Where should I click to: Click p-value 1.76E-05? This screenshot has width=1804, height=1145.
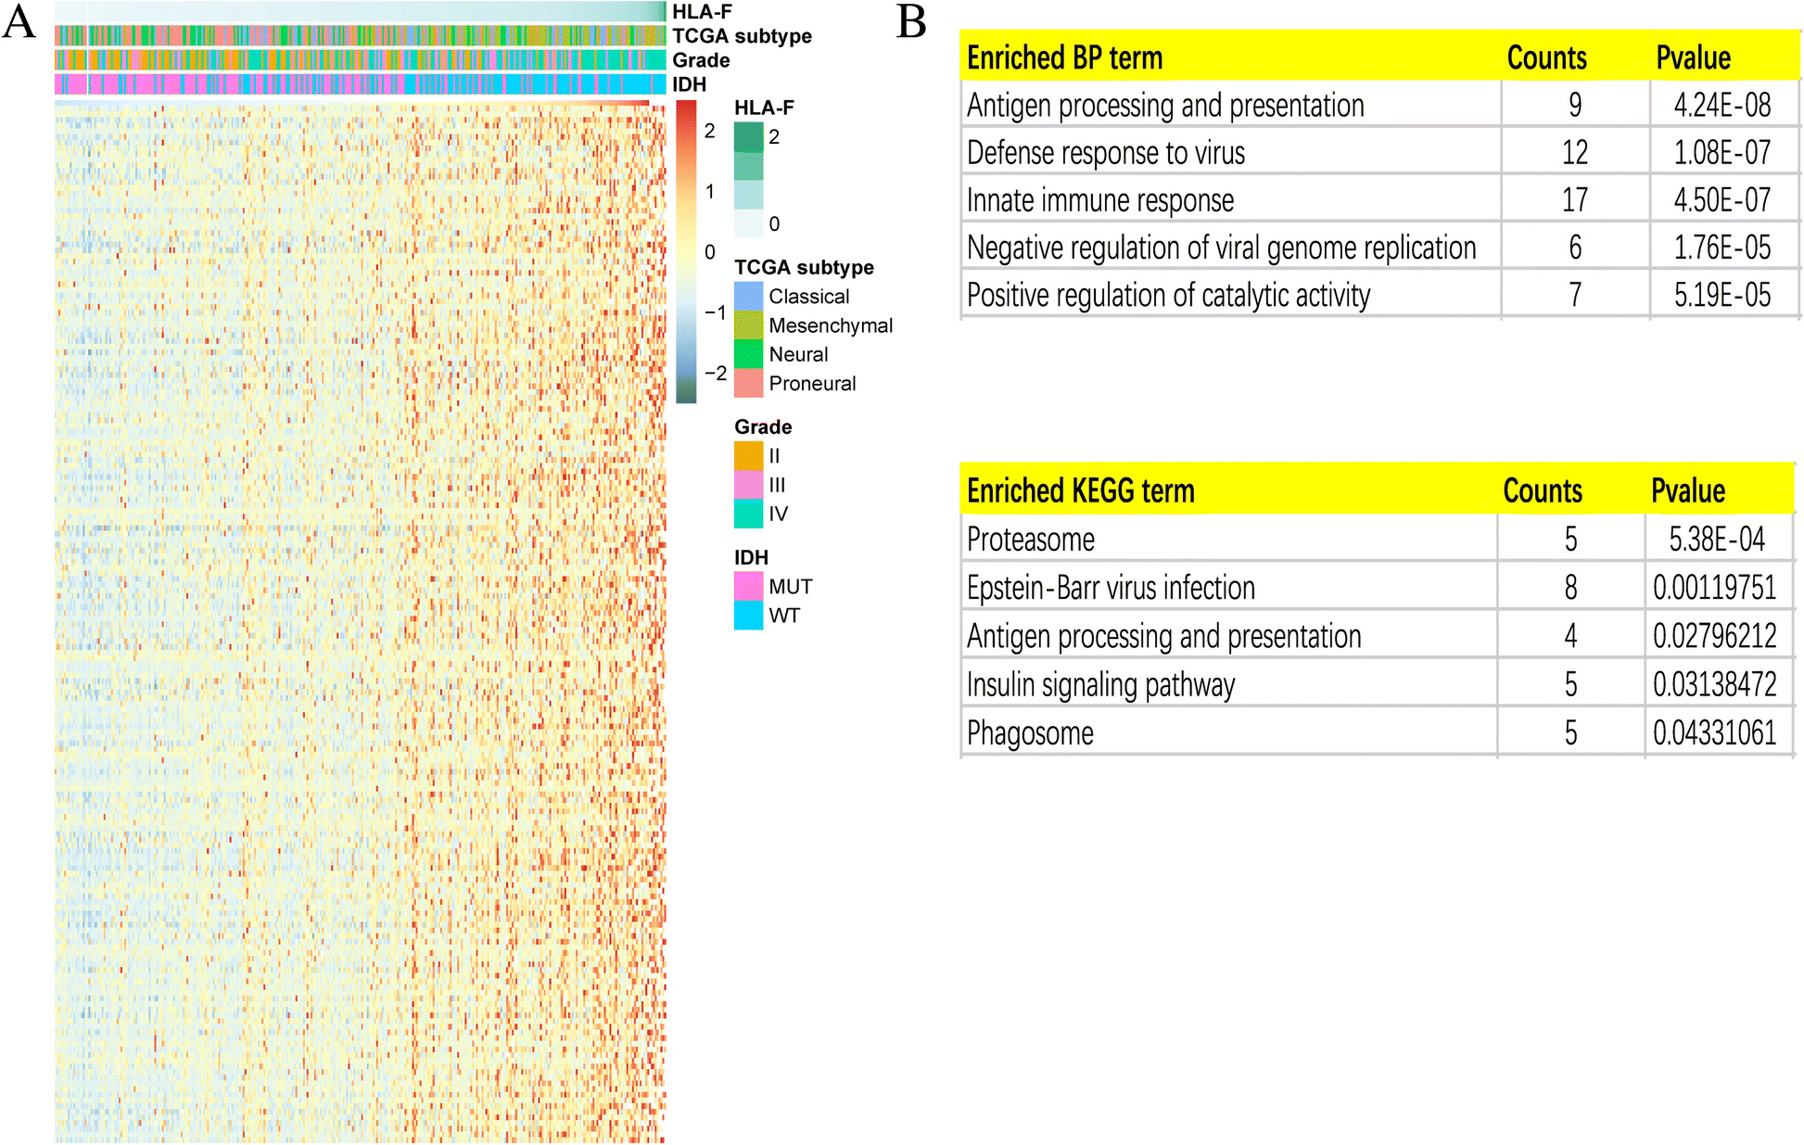click(x=1721, y=248)
